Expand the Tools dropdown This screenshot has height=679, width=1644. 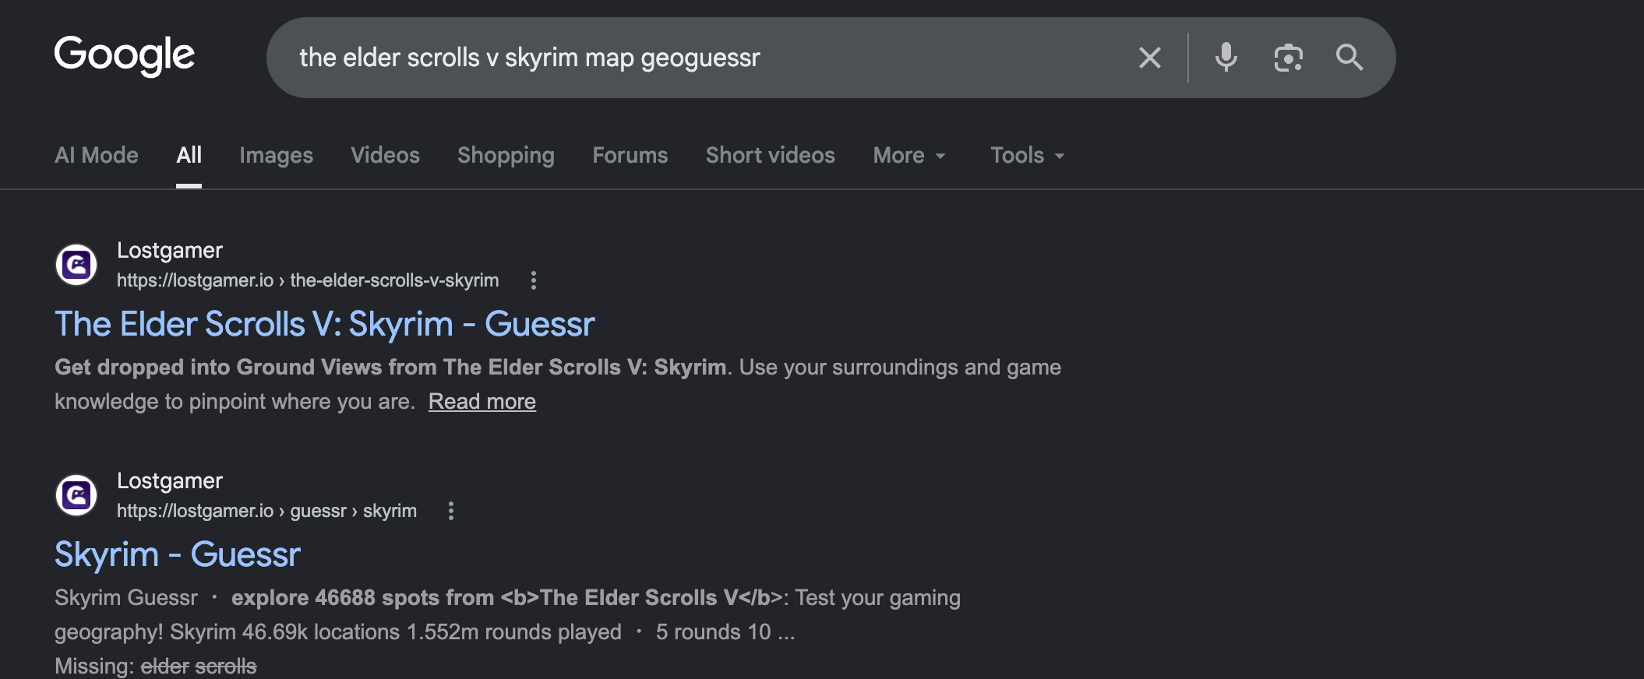[x=1027, y=155]
